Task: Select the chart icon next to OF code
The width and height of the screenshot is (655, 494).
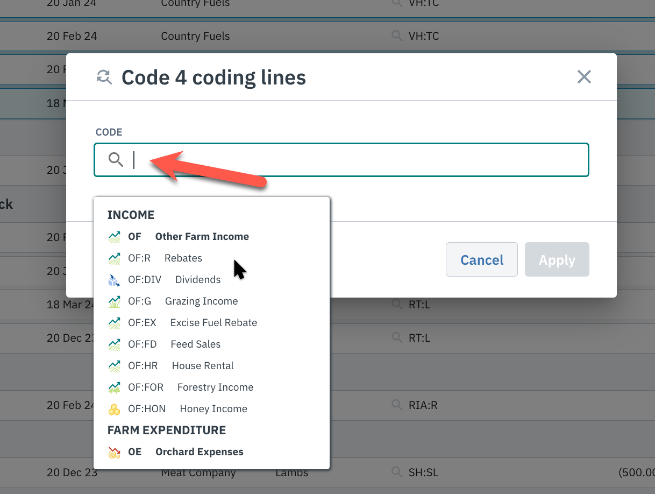Action: pyautogui.click(x=114, y=236)
